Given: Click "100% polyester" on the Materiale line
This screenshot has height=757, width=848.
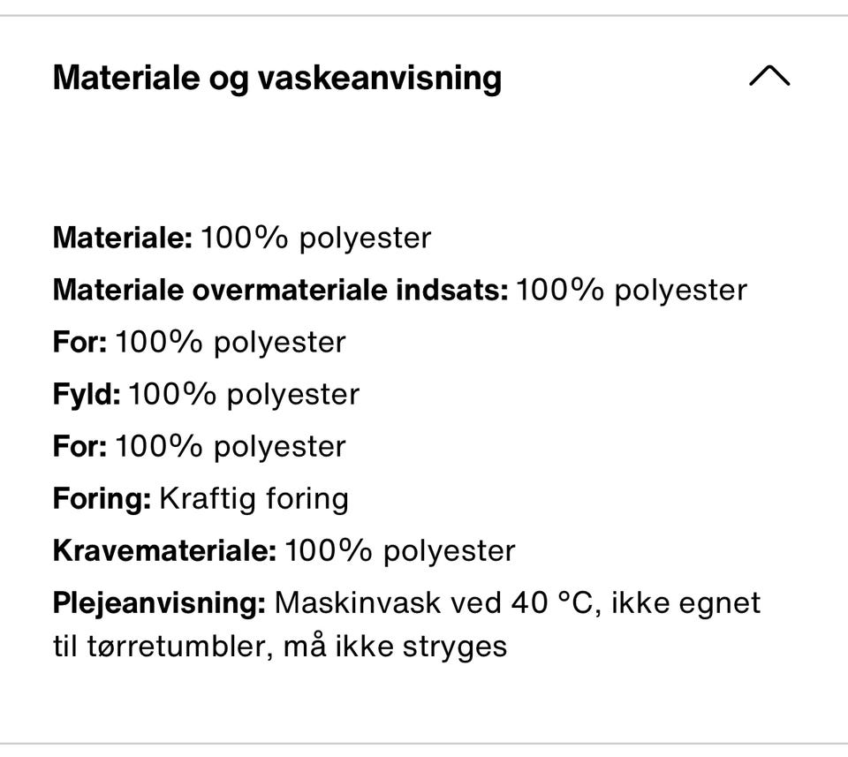Looking at the screenshot, I should [316, 238].
